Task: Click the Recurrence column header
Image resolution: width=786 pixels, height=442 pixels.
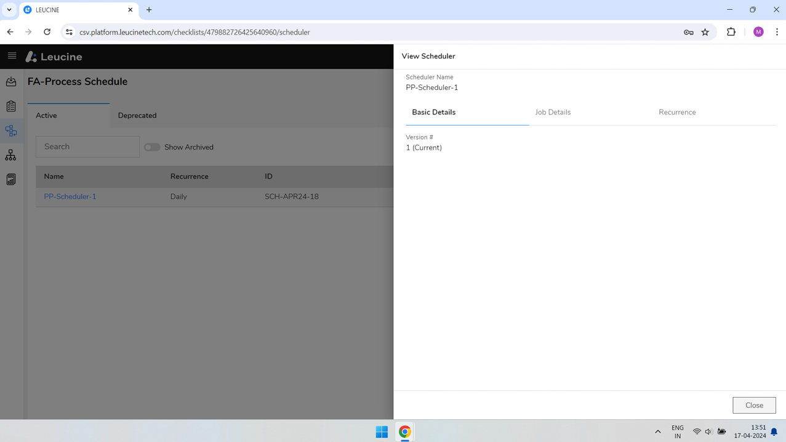Action: (189, 176)
